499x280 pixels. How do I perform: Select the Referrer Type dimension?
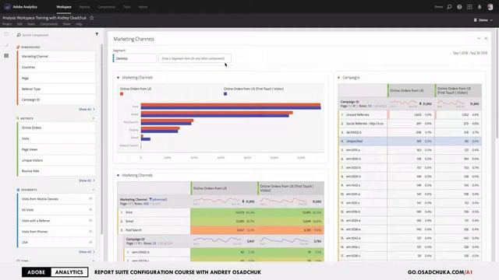click(56, 89)
